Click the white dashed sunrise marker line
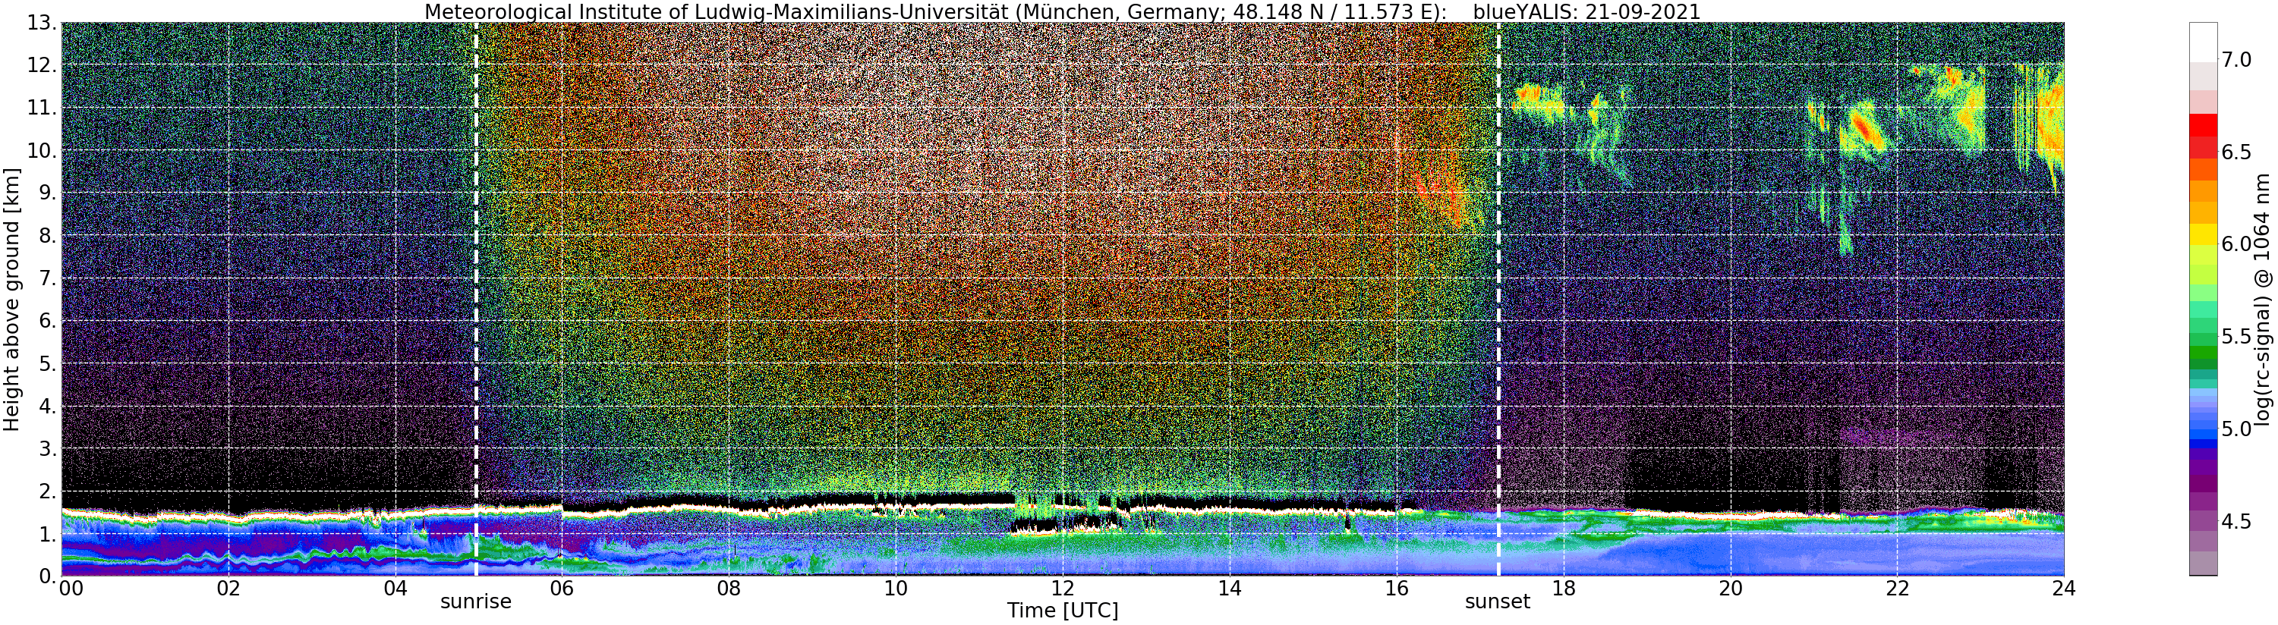Screen dimensions: 2278x625 pyautogui.click(x=476, y=299)
